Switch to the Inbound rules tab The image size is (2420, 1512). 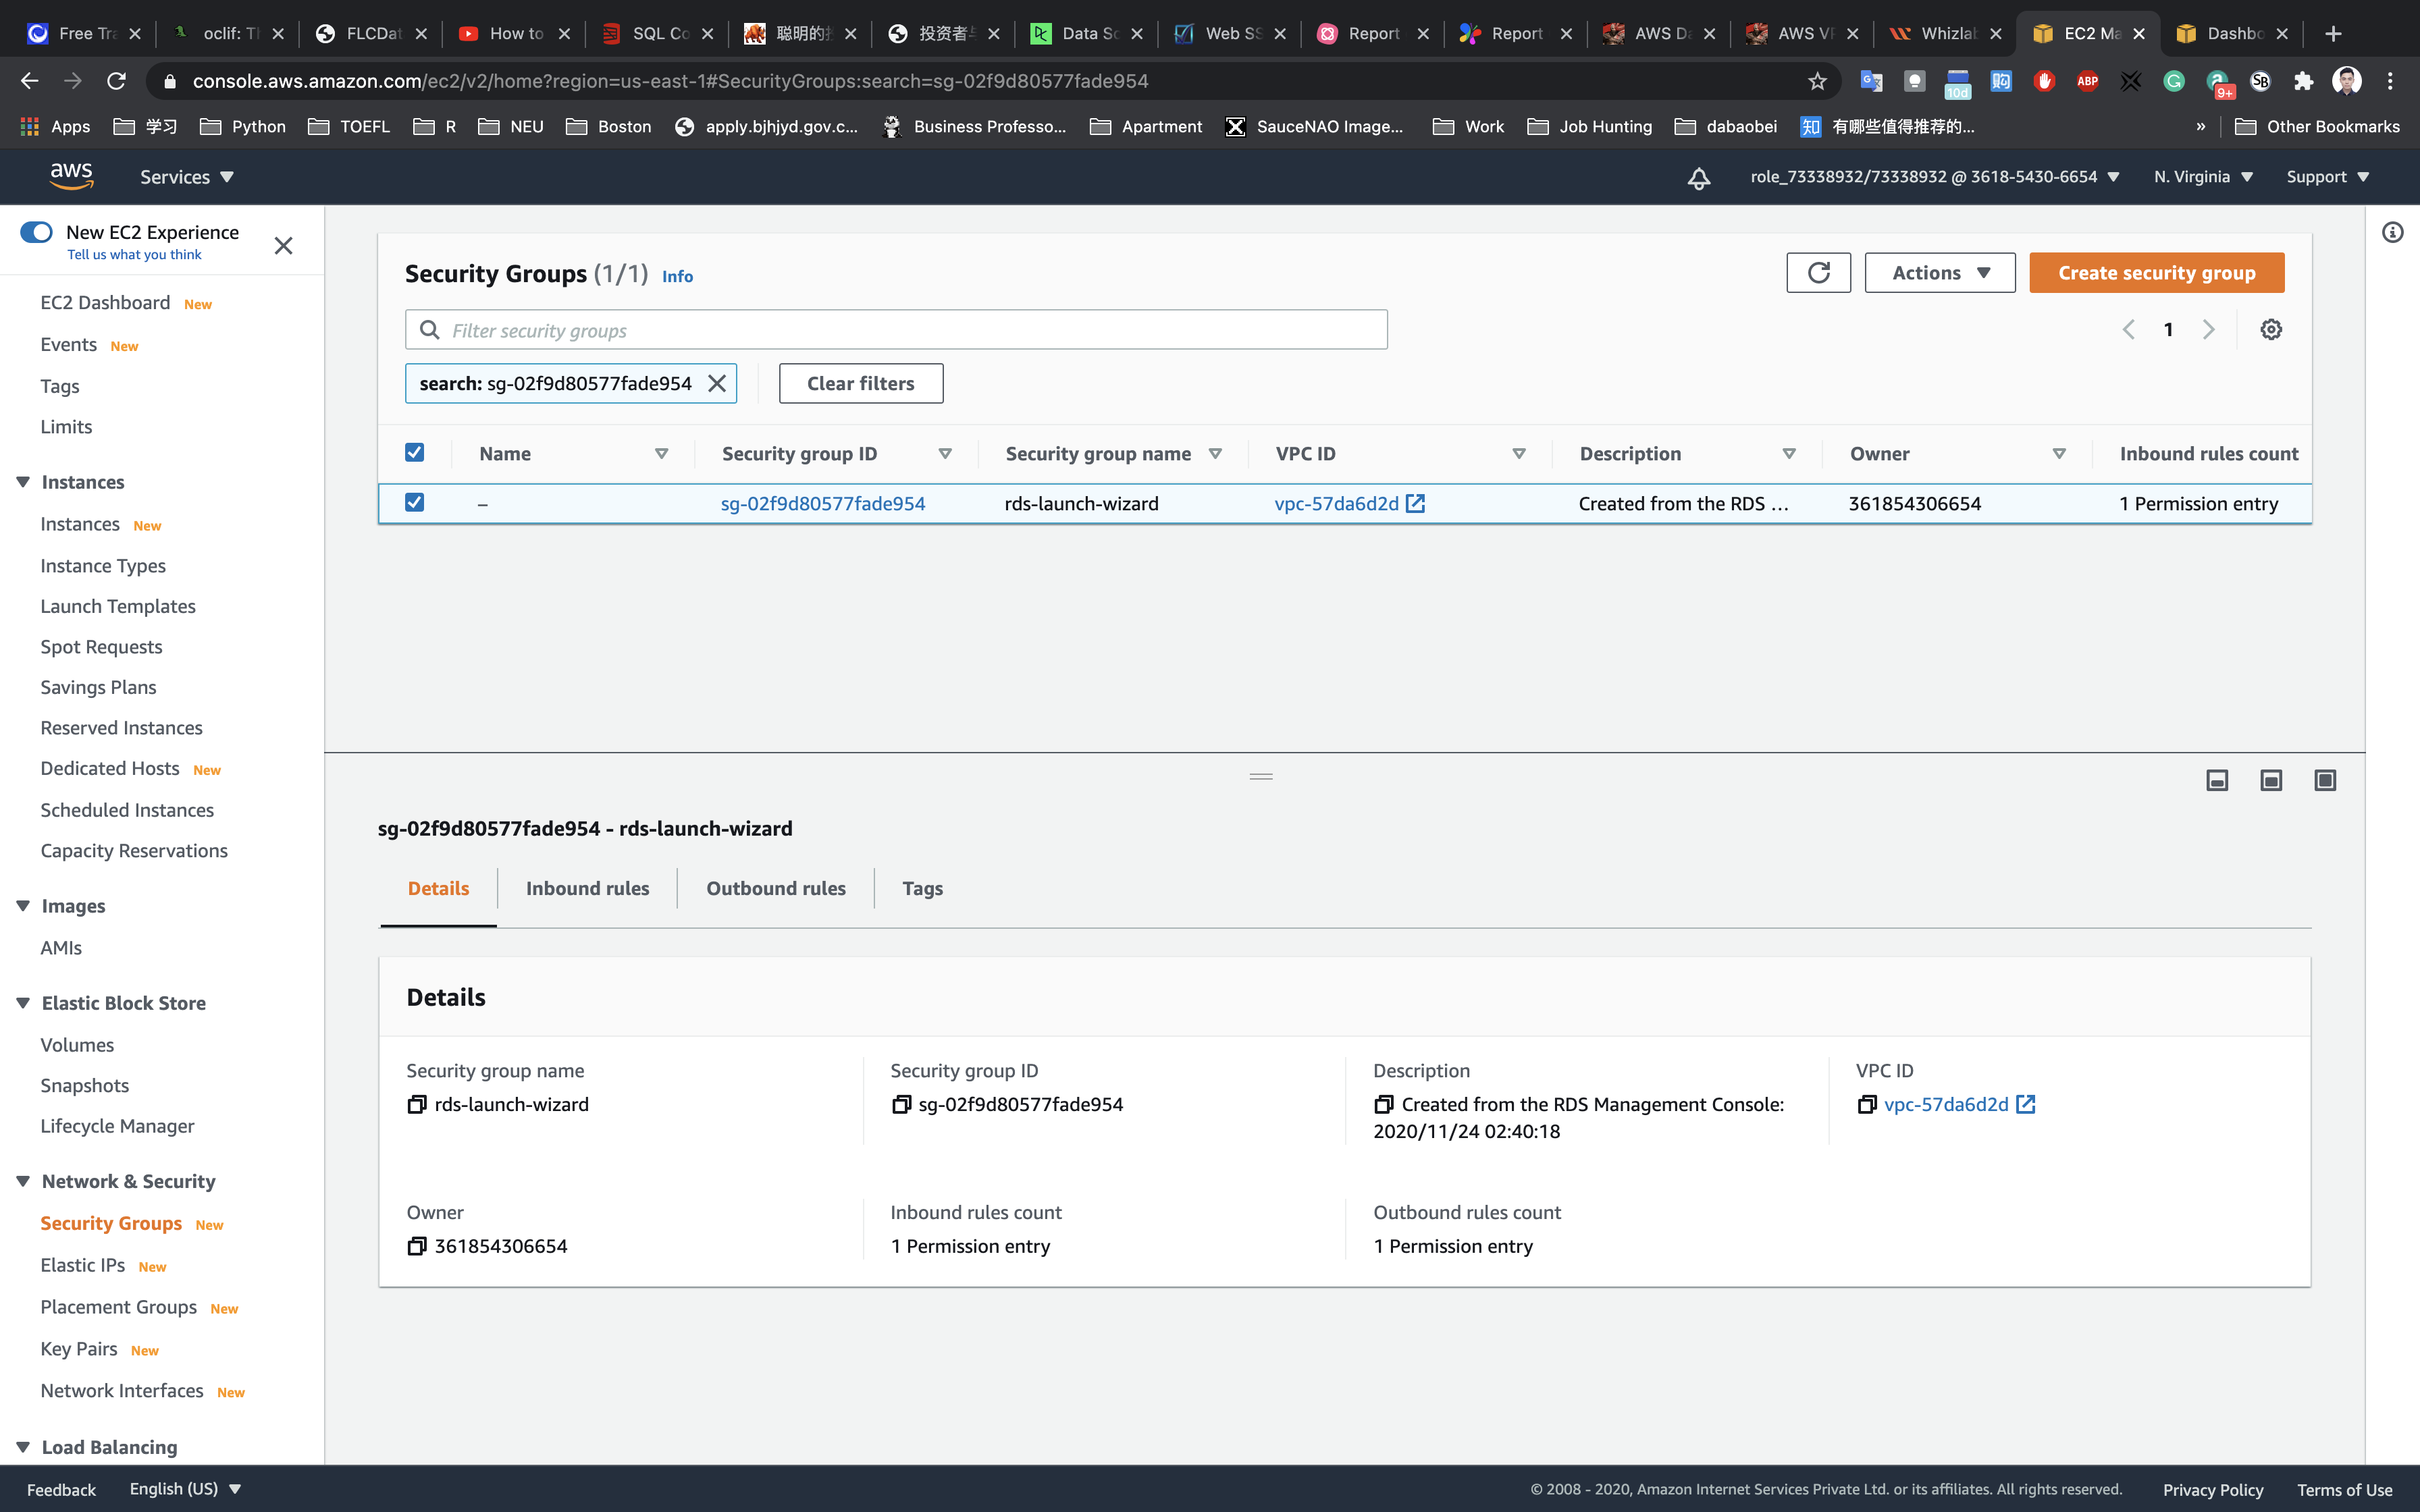[x=587, y=888]
